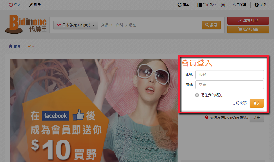The width and height of the screenshot is (274, 162).
Task: Click the red alert icon near 我還沒有BidinOne帳號
Action: click(207, 117)
